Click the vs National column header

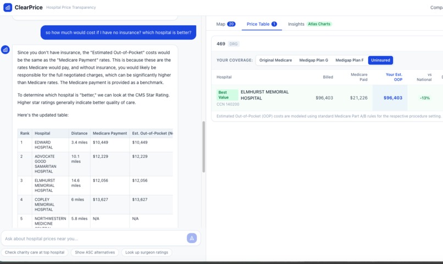click(x=424, y=77)
